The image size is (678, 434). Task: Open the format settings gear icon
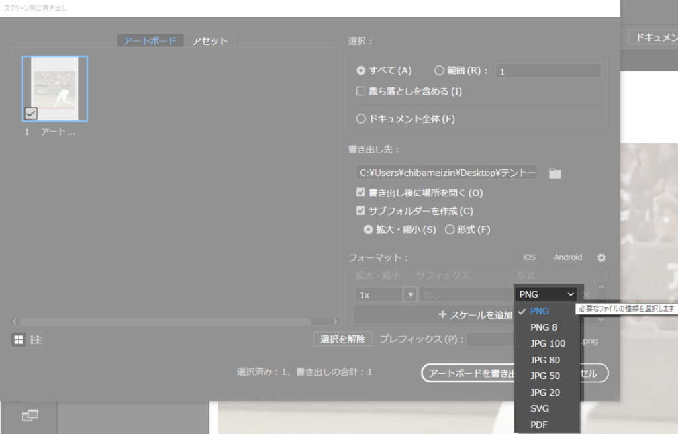[601, 257]
